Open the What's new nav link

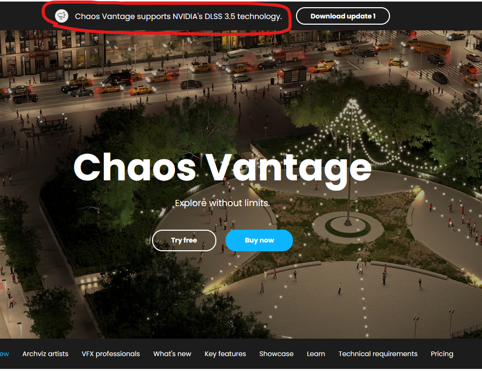coord(172,354)
